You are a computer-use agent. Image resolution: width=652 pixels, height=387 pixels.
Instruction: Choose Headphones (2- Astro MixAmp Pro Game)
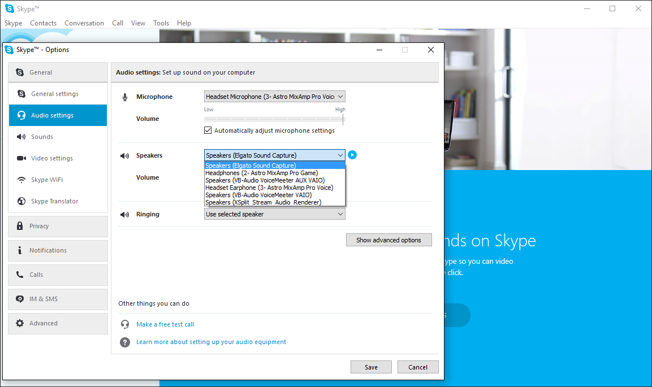tap(274, 173)
